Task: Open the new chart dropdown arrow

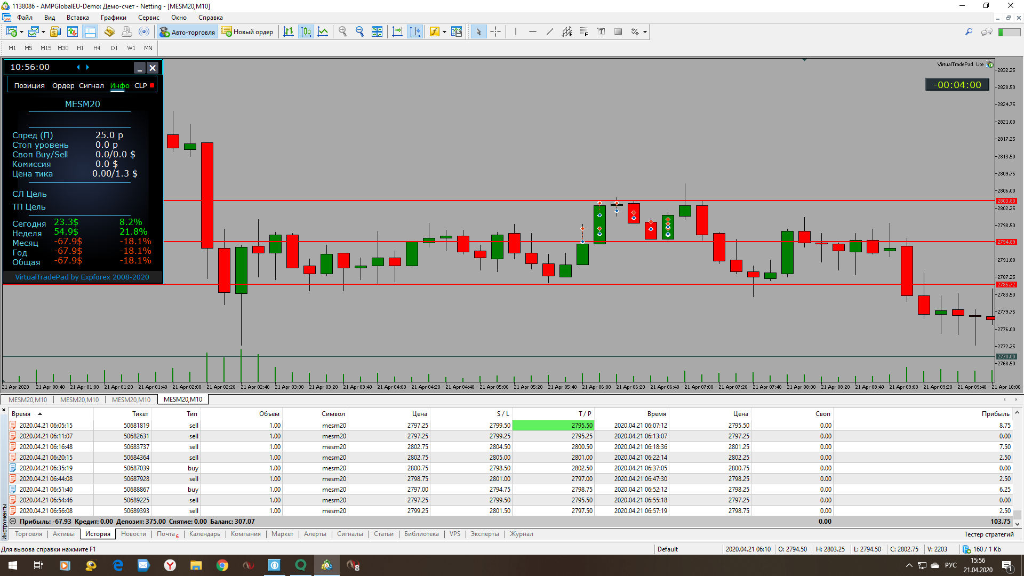Action: pos(21,32)
